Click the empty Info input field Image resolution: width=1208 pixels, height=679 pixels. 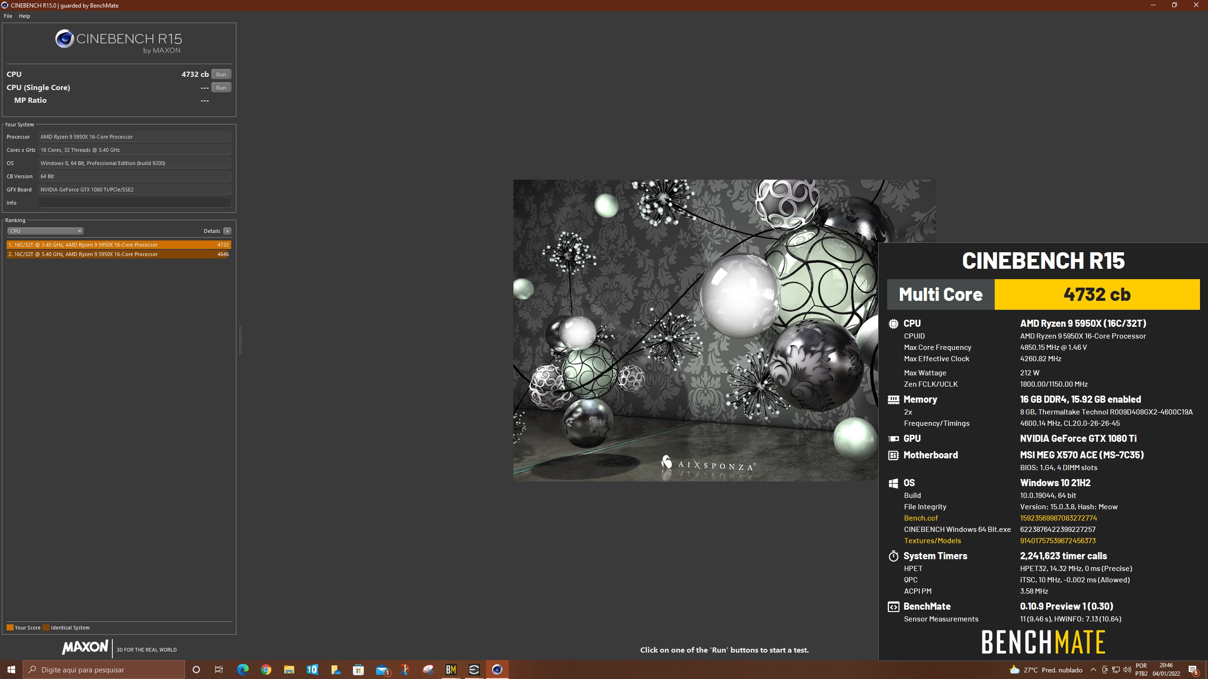(134, 203)
